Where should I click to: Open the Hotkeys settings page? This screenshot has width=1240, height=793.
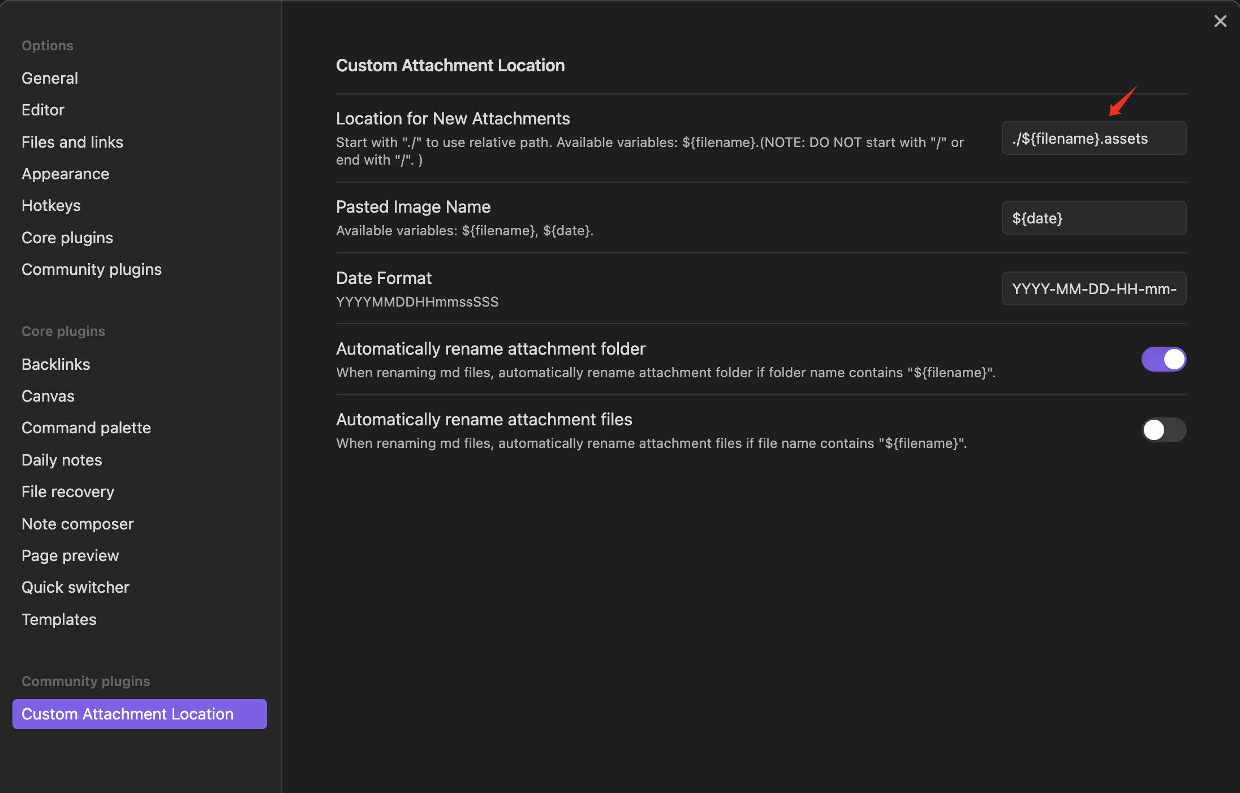[51, 205]
